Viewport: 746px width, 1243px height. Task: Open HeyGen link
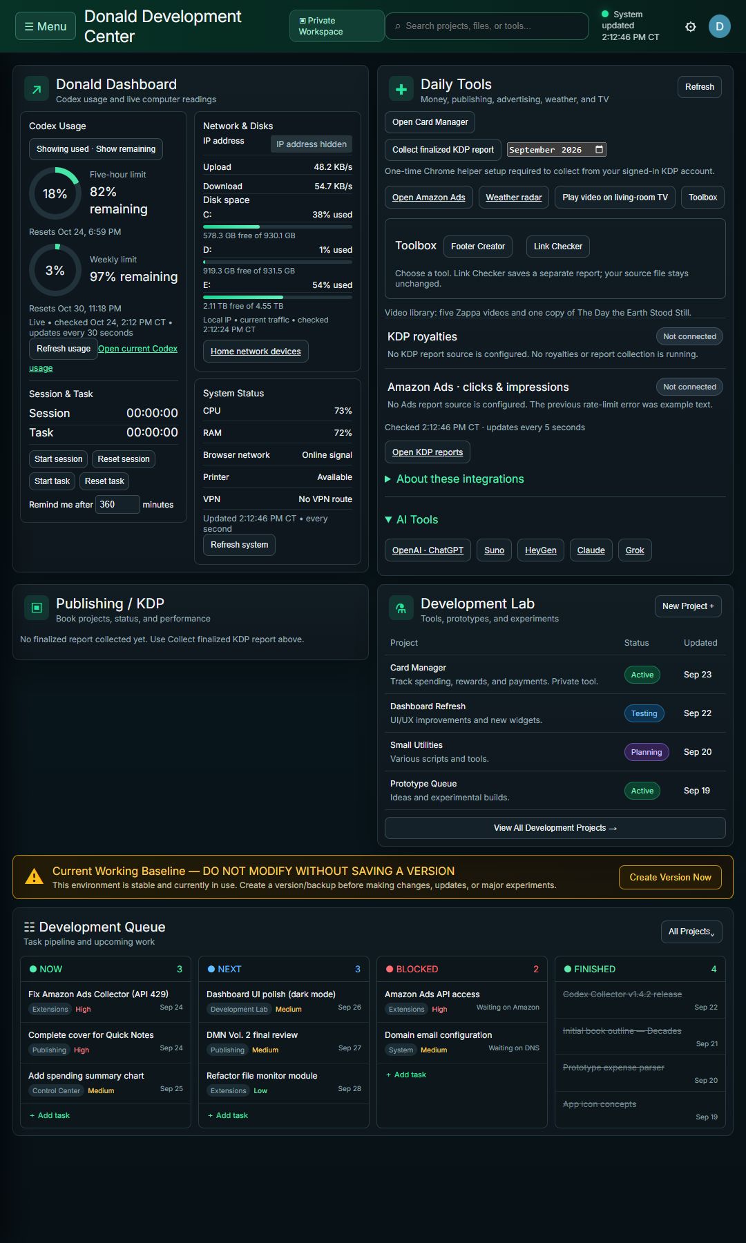point(540,550)
